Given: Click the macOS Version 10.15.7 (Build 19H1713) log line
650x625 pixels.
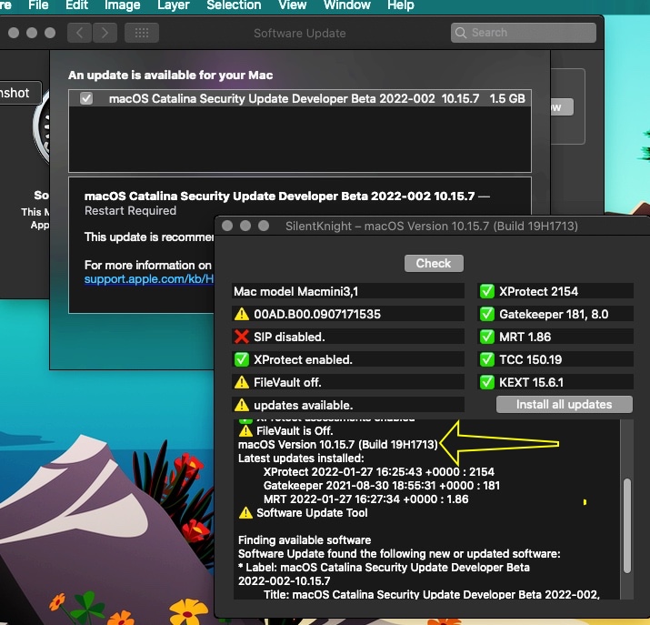Looking at the screenshot, I should (x=338, y=445).
